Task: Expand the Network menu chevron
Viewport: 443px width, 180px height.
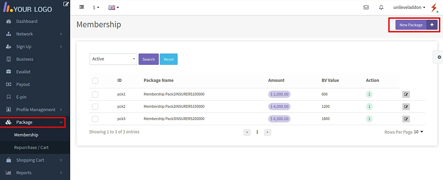Action: pyautogui.click(x=61, y=34)
